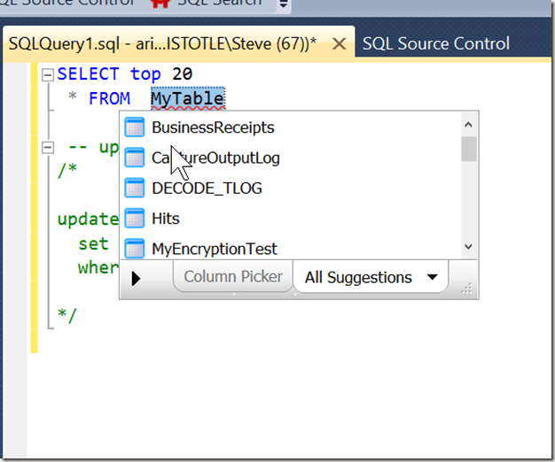Open the Column Picker tab
This screenshot has height=462, width=555.
pyautogui.click(x=233, y=276)
